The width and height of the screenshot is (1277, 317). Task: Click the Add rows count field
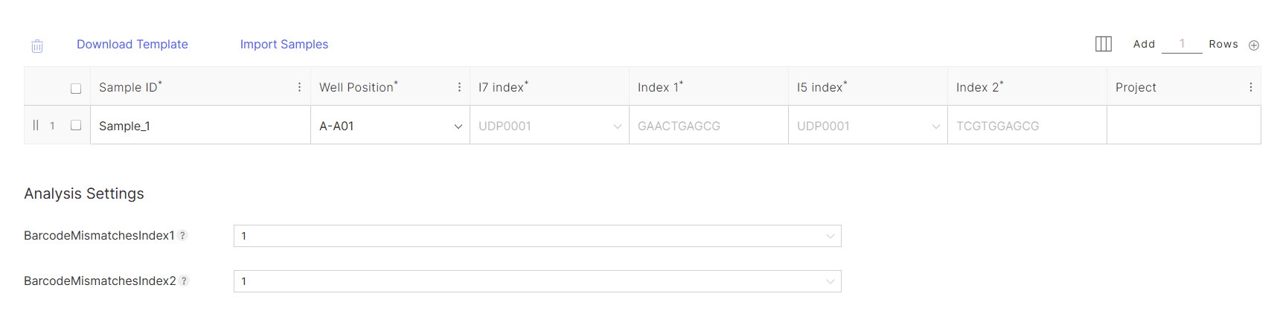coord(1181,44)
